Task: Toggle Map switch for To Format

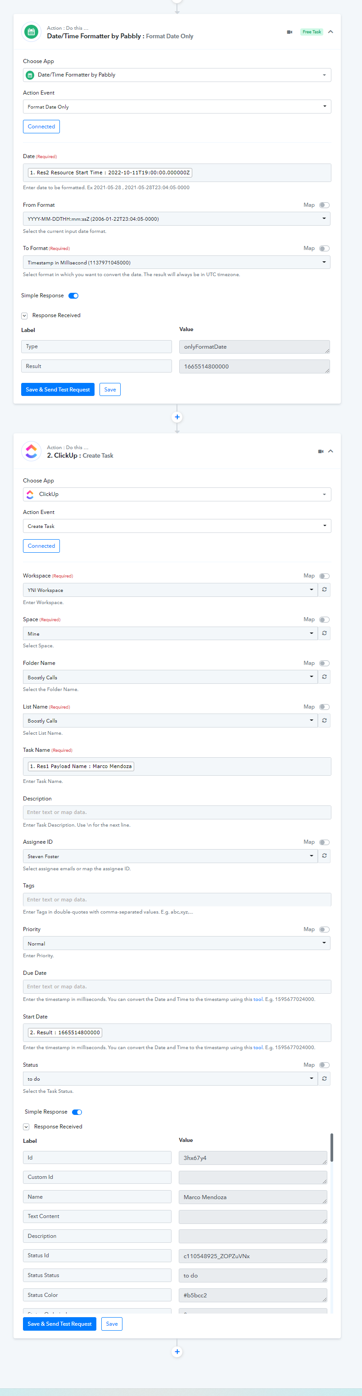Action: (324, 249)
